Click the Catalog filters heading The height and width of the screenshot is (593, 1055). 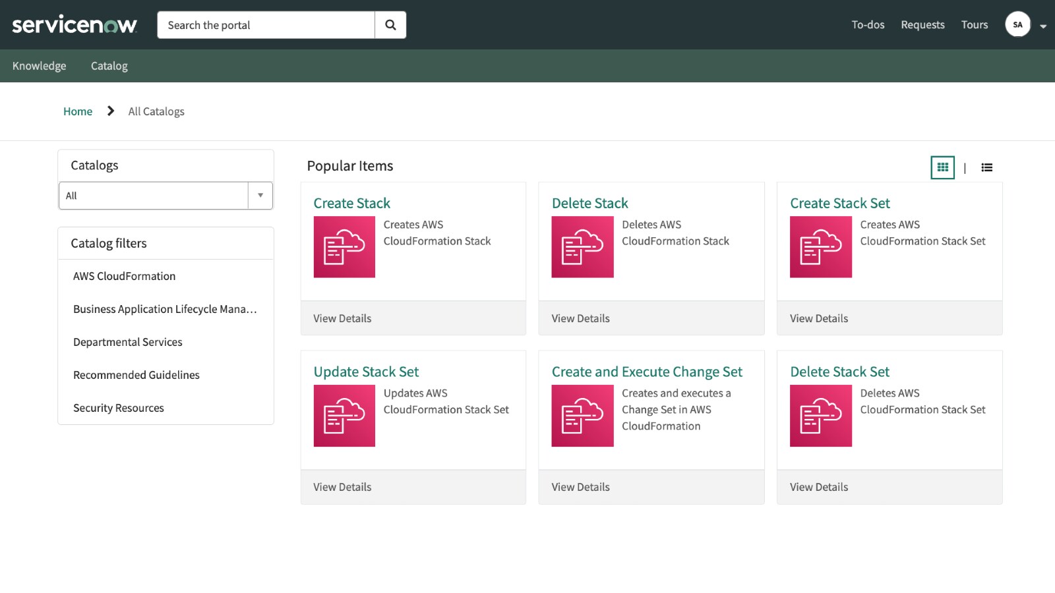tap(109, 243)
